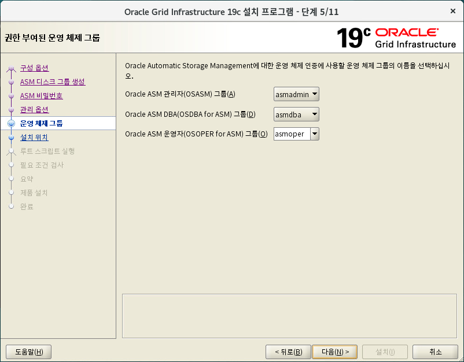The image size is (464, 362).
Task: Click the Oracle 19c Grid Infrastructure logo
Action: (396, 38)
